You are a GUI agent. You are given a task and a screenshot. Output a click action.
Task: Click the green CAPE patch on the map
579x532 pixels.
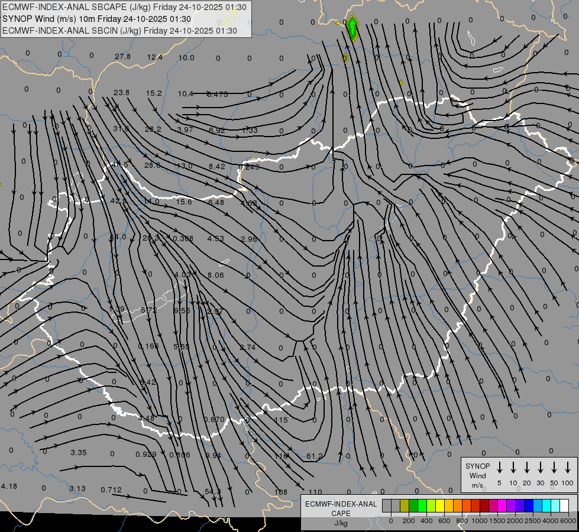point(352,27)
